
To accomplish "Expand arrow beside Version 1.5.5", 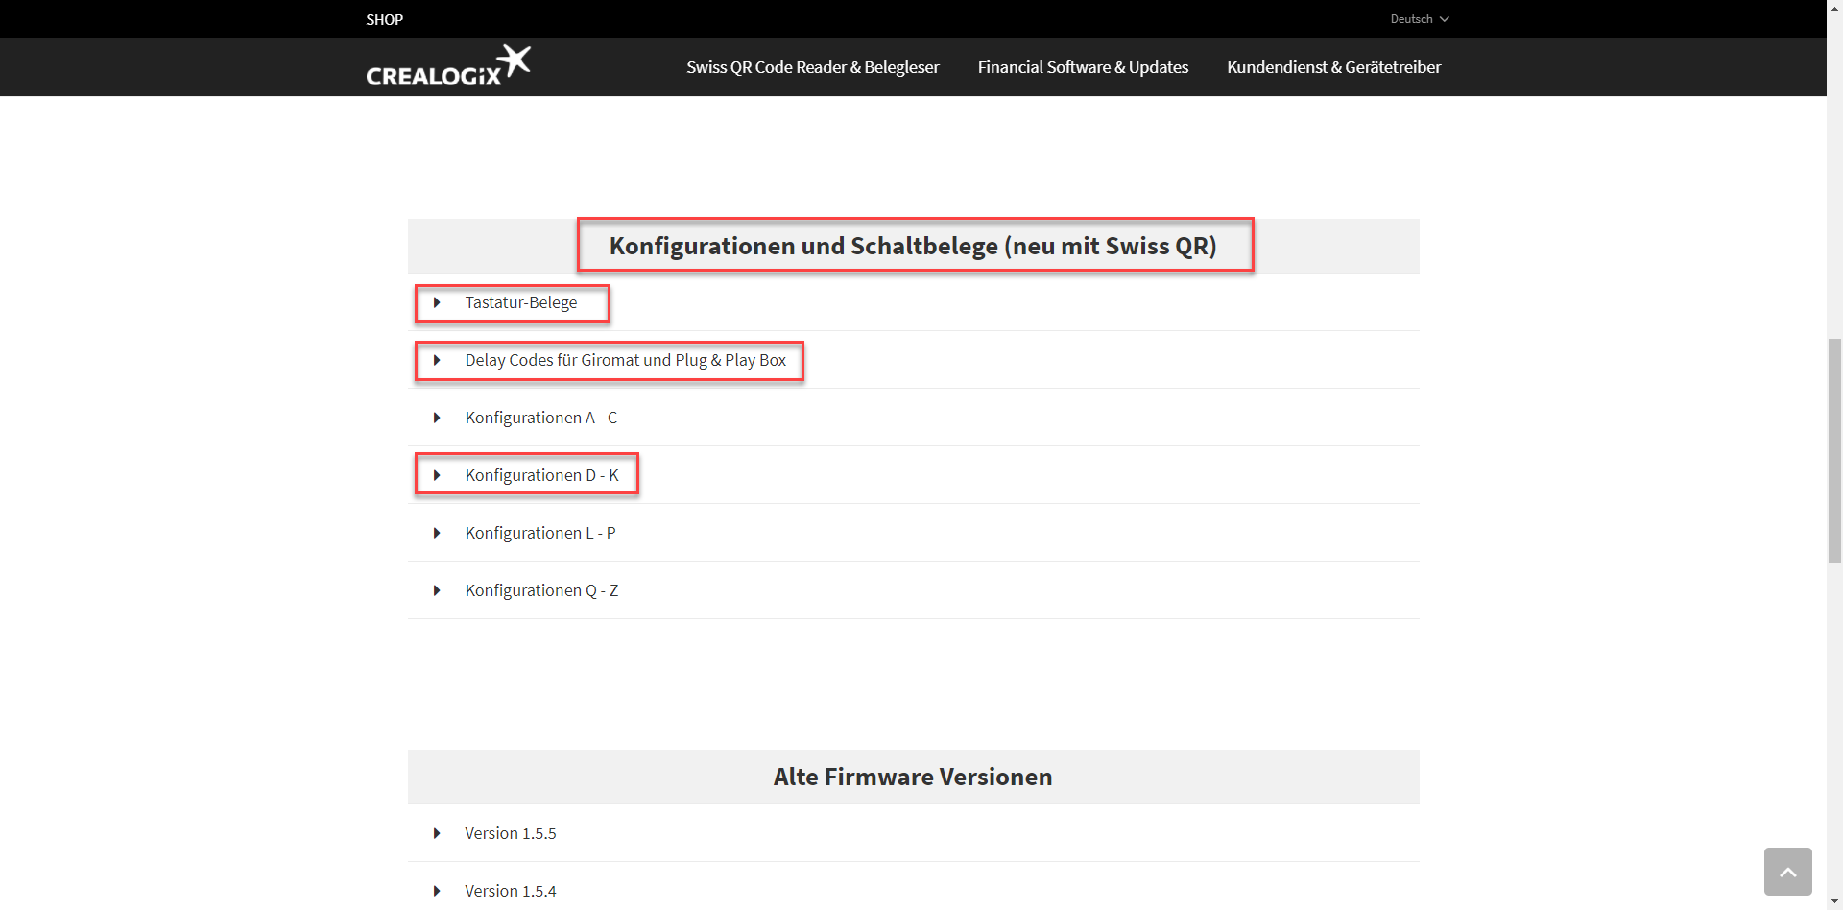I will 437,833.
